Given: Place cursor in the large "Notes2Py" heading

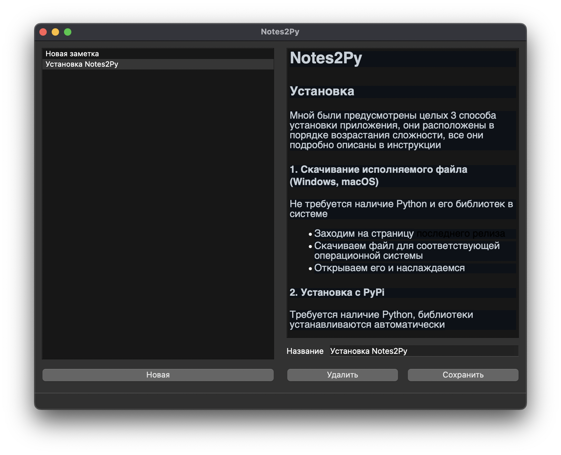Looking at the screenshot, I should (x=326, y=58).
